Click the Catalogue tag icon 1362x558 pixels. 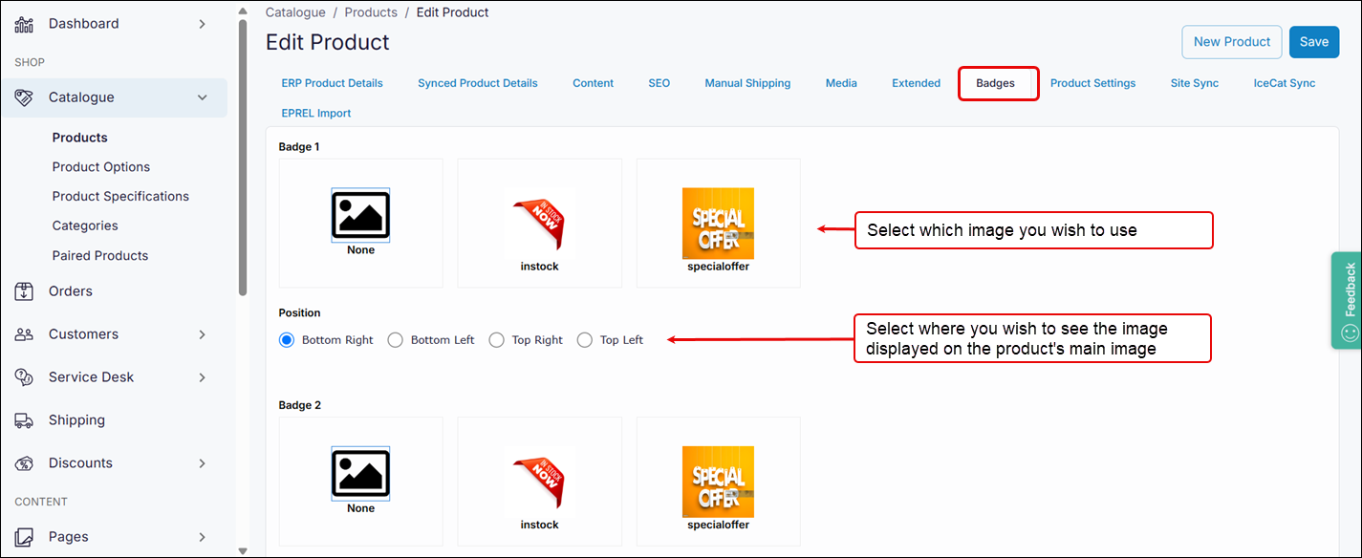pos(24,97)
